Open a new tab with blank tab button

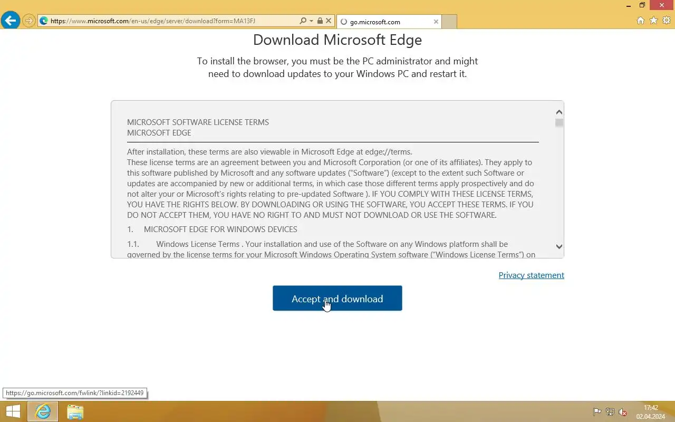(x=449, y=22)
